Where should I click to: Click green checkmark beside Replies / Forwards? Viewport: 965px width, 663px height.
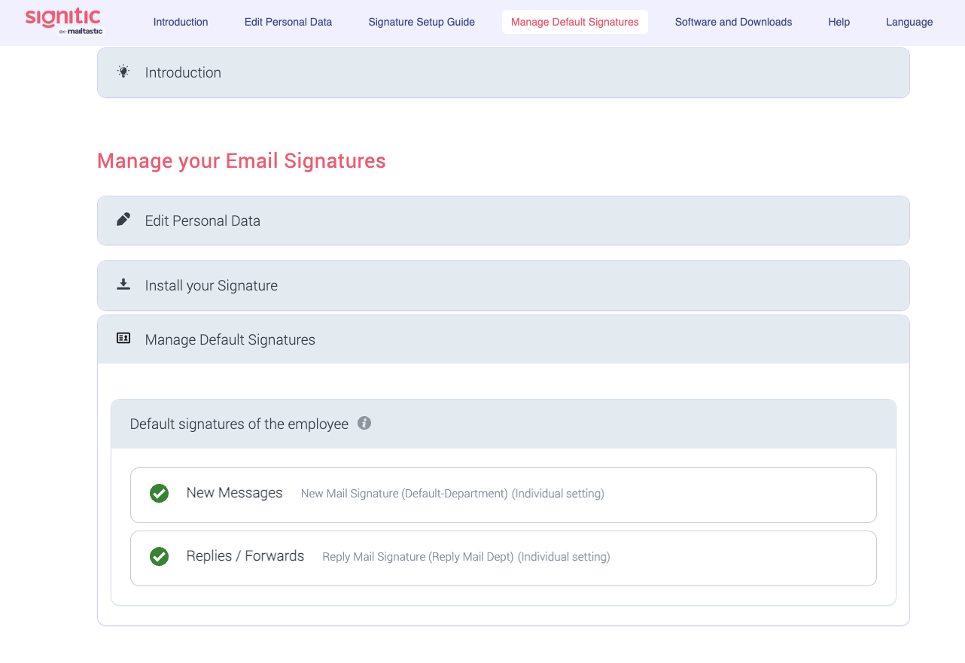[x=159, y=557]
